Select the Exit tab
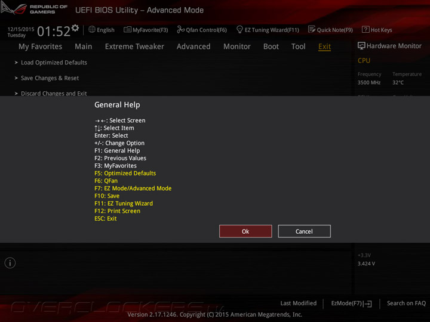This screenshot has height=322, width=430. tap(324, 47)
